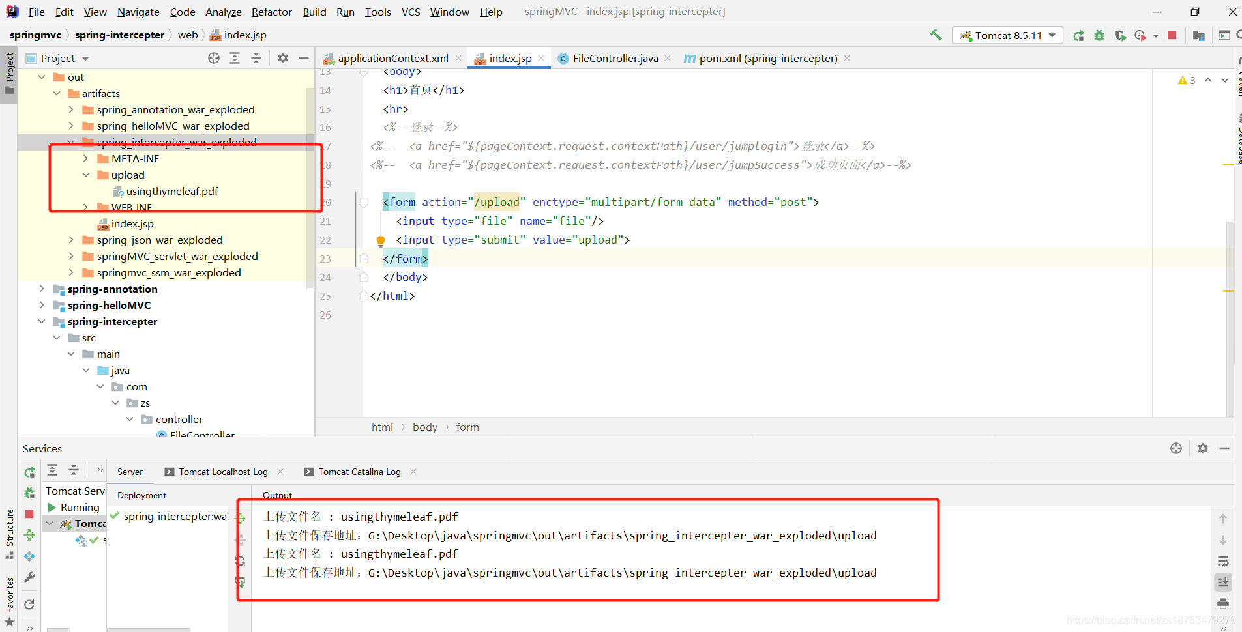Click the wrench Edit Configuration icon in Services
The image size is (1242, 632).
[29, 577]
